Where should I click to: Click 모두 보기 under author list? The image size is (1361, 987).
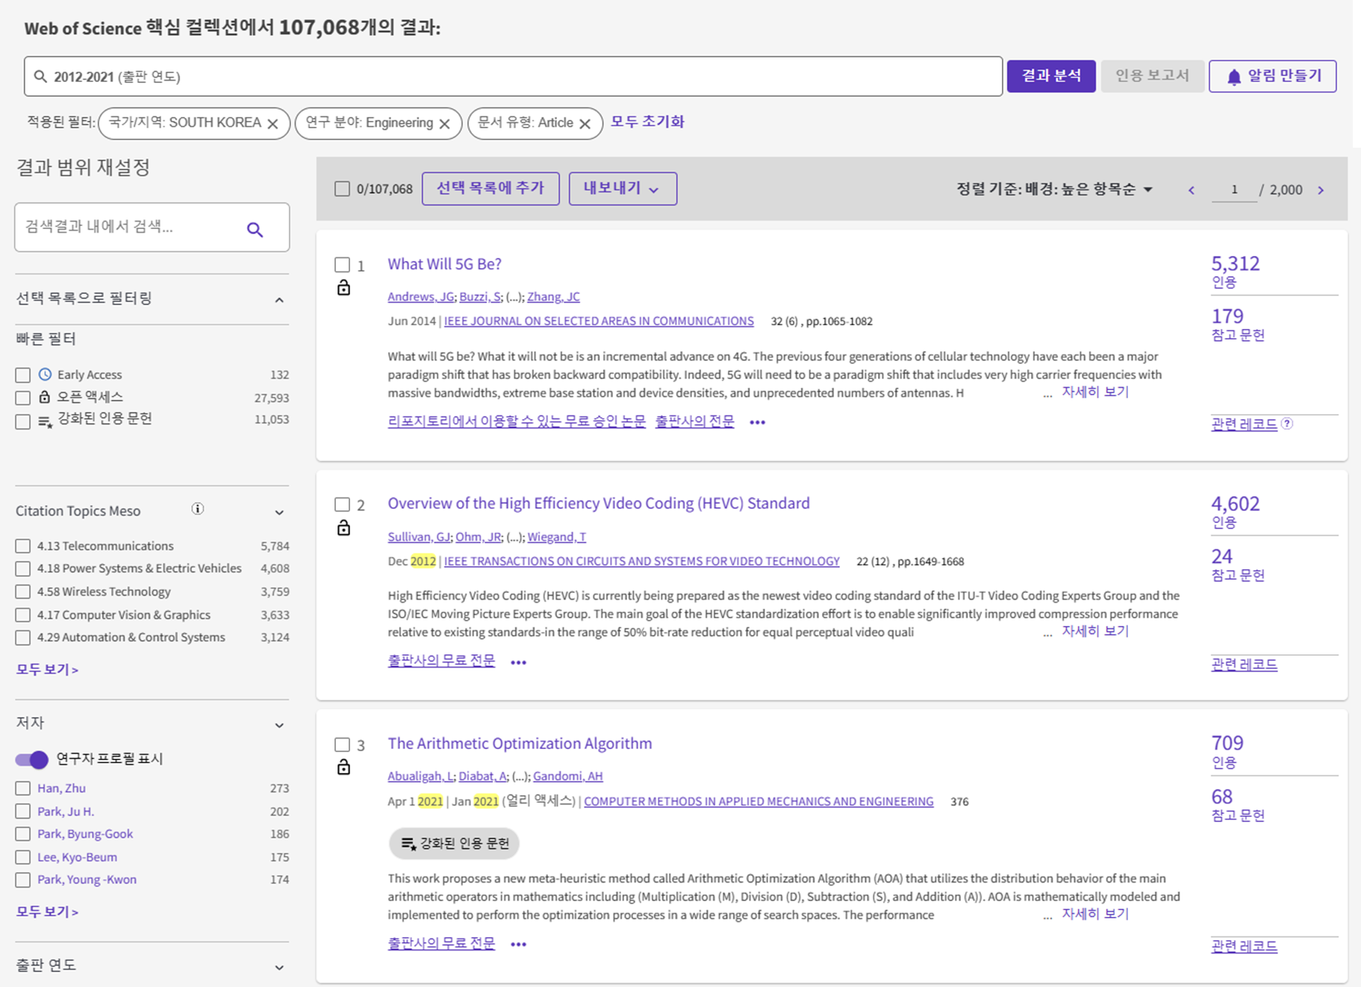(x=47, y=912)
